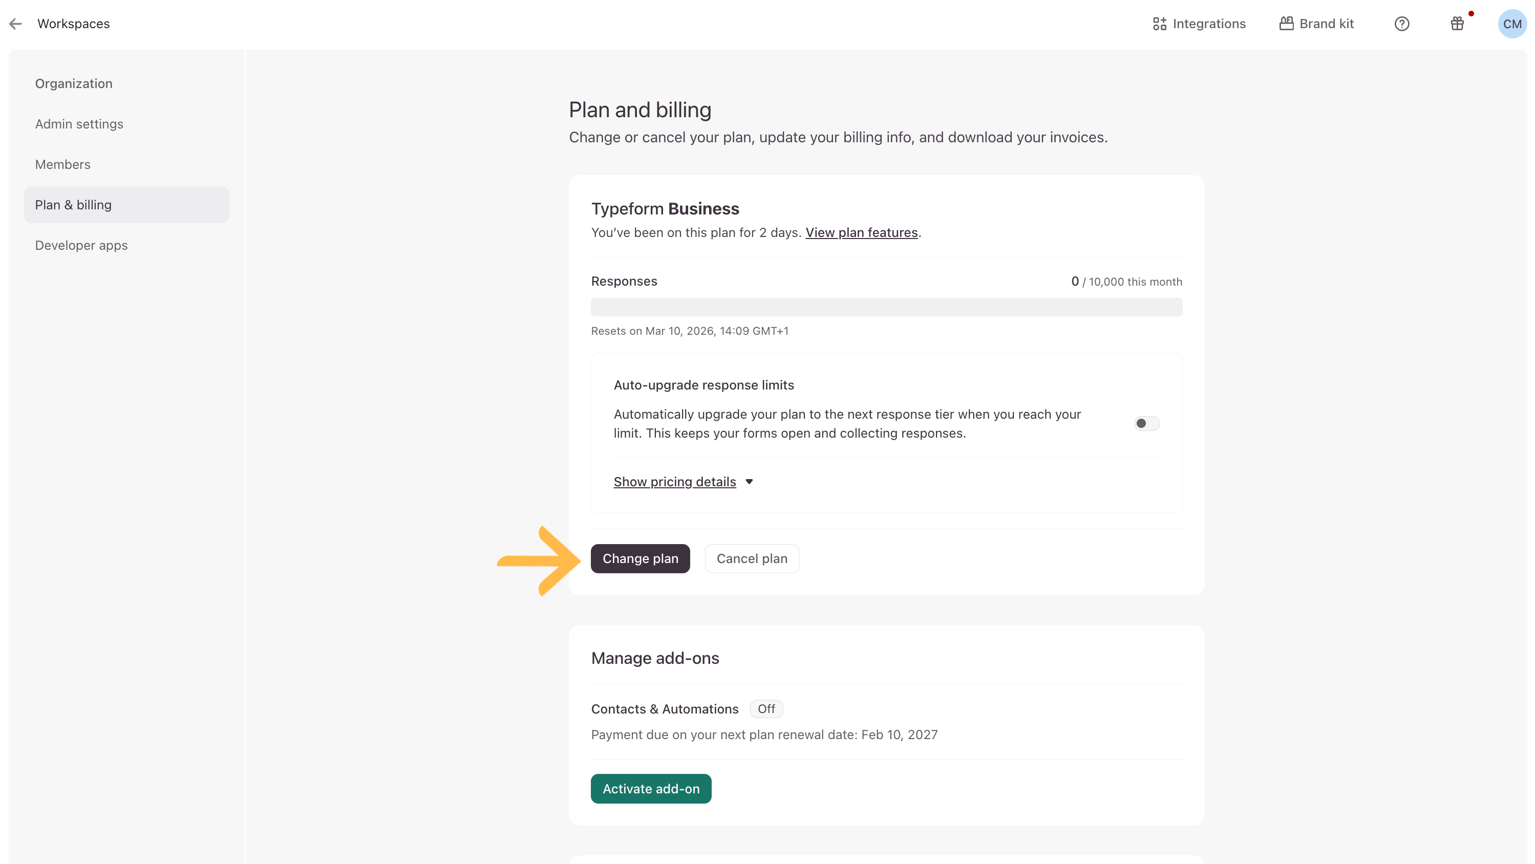Open the help question mark icon
Viewport: 1535px width, 864px height.
pyautogui.click(x=1401, y=24)
